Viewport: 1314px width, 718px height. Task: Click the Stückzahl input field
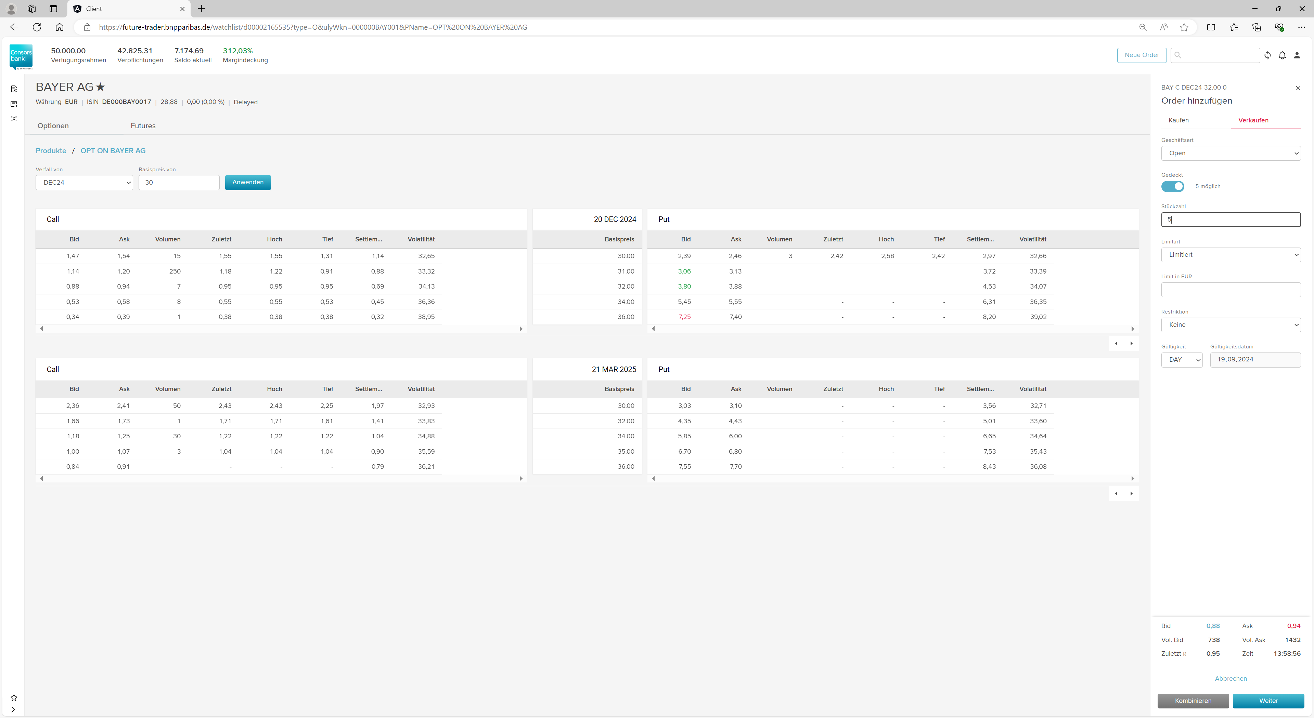(1231, 220)
